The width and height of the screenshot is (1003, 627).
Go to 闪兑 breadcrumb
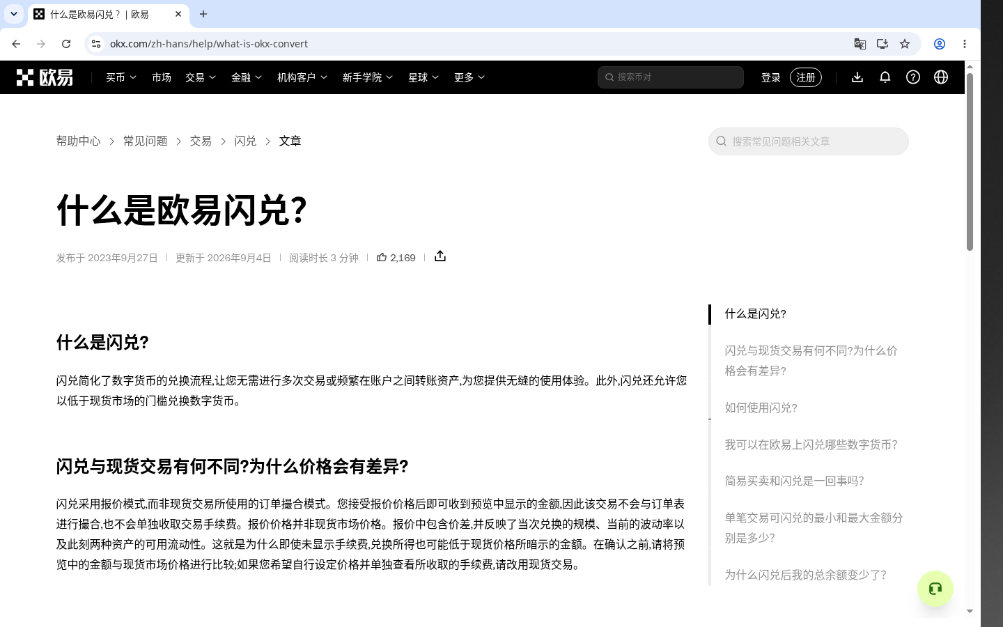coord(245,141)
